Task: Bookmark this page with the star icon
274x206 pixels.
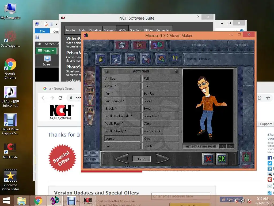Action: click(x=268, y=98)
